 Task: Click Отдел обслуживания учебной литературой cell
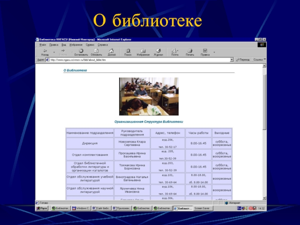pos(90,178)
